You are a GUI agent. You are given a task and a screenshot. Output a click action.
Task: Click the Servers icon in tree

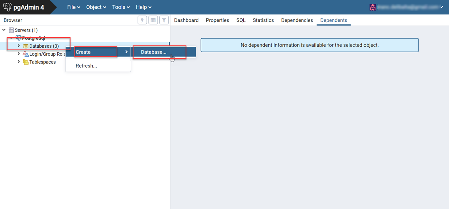(x=11, y=30)
